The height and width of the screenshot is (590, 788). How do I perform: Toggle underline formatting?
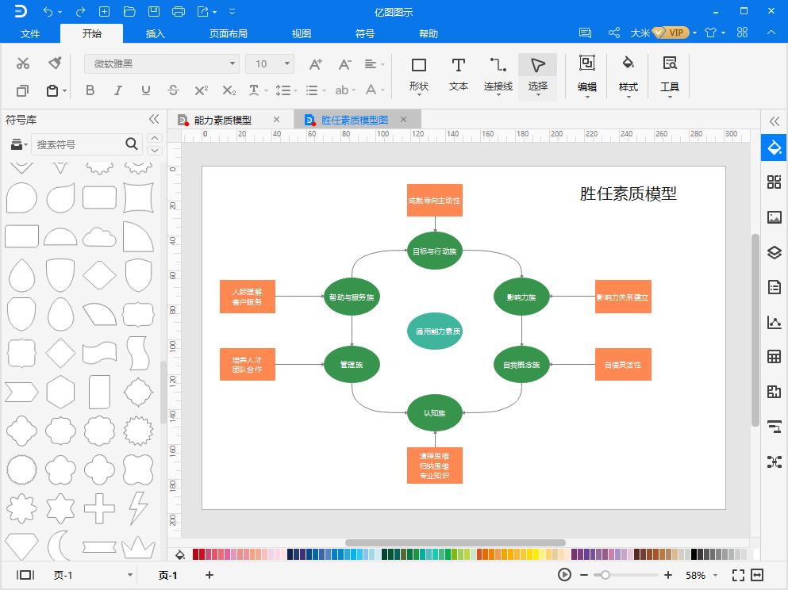[x=145, y=90]
